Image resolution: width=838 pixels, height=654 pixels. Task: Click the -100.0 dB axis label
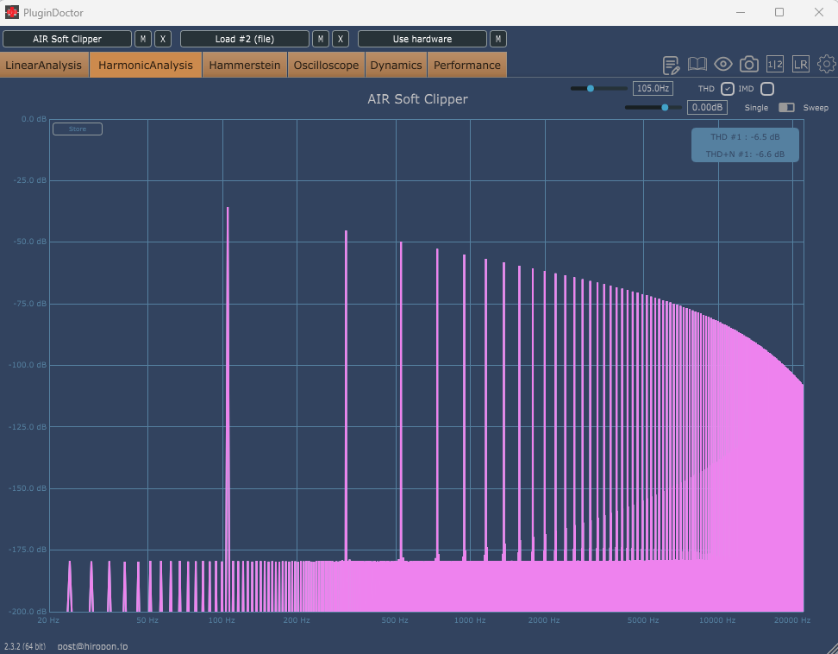[x=28, y=365]
